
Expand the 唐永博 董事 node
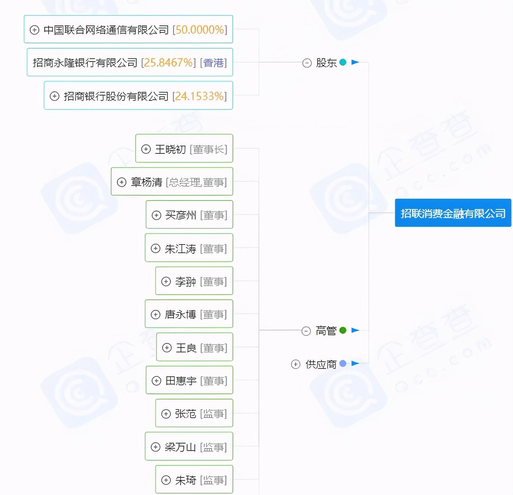[156, 314]
